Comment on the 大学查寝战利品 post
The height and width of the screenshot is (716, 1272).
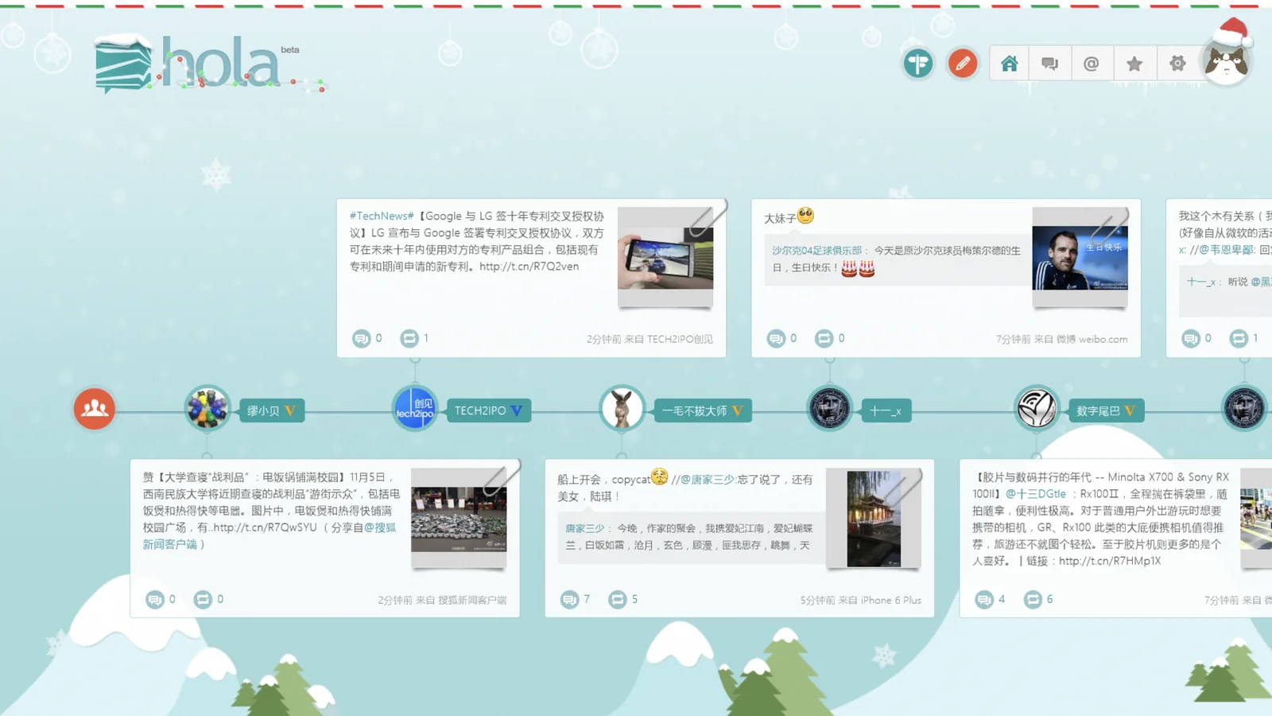(x=155, y=600)
